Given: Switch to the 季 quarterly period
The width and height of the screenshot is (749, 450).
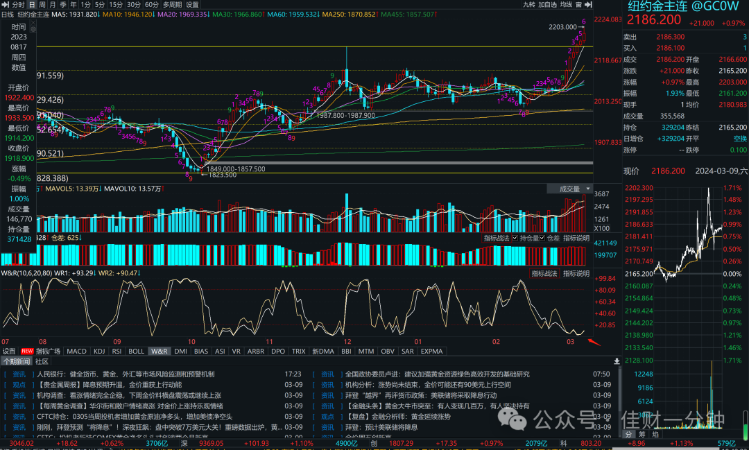Looking at the screenshot, I should 63,4.
